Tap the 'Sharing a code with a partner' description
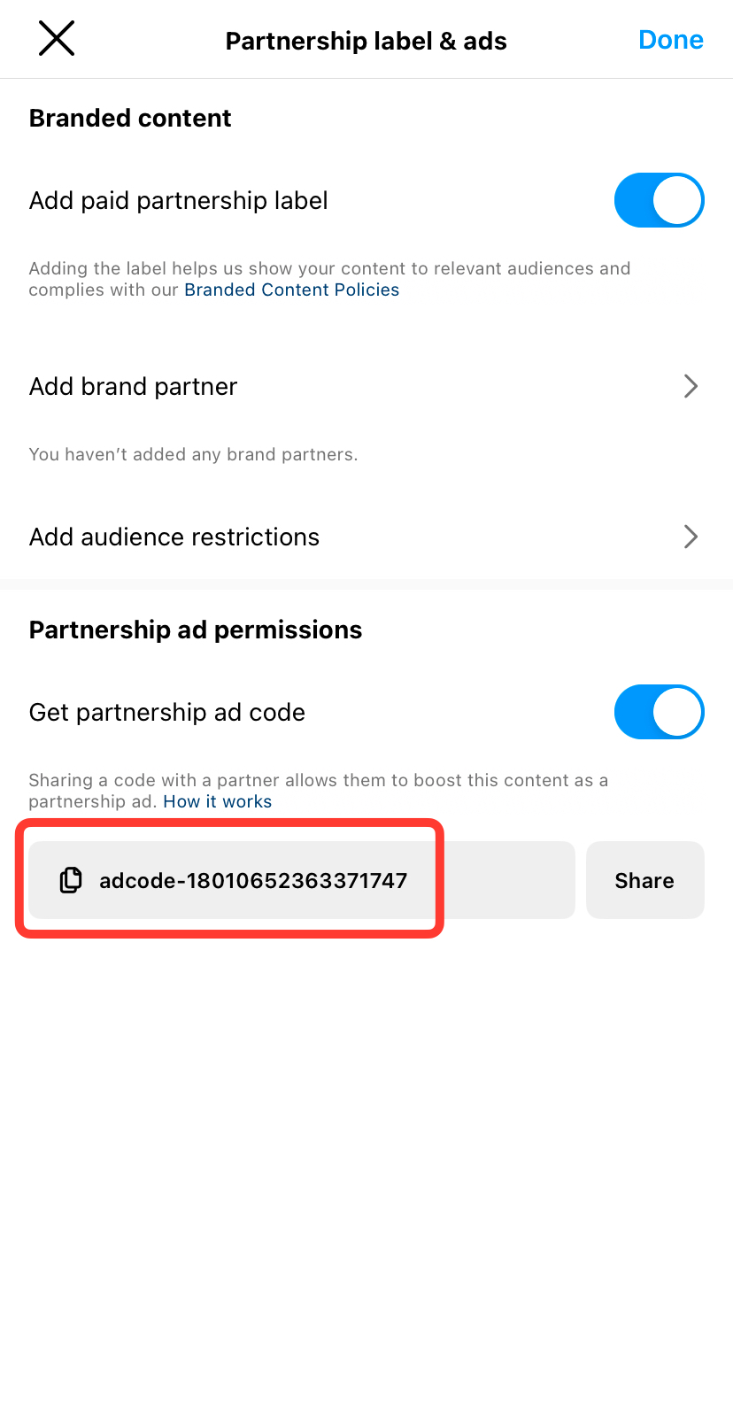 click(x=318, y=781)
